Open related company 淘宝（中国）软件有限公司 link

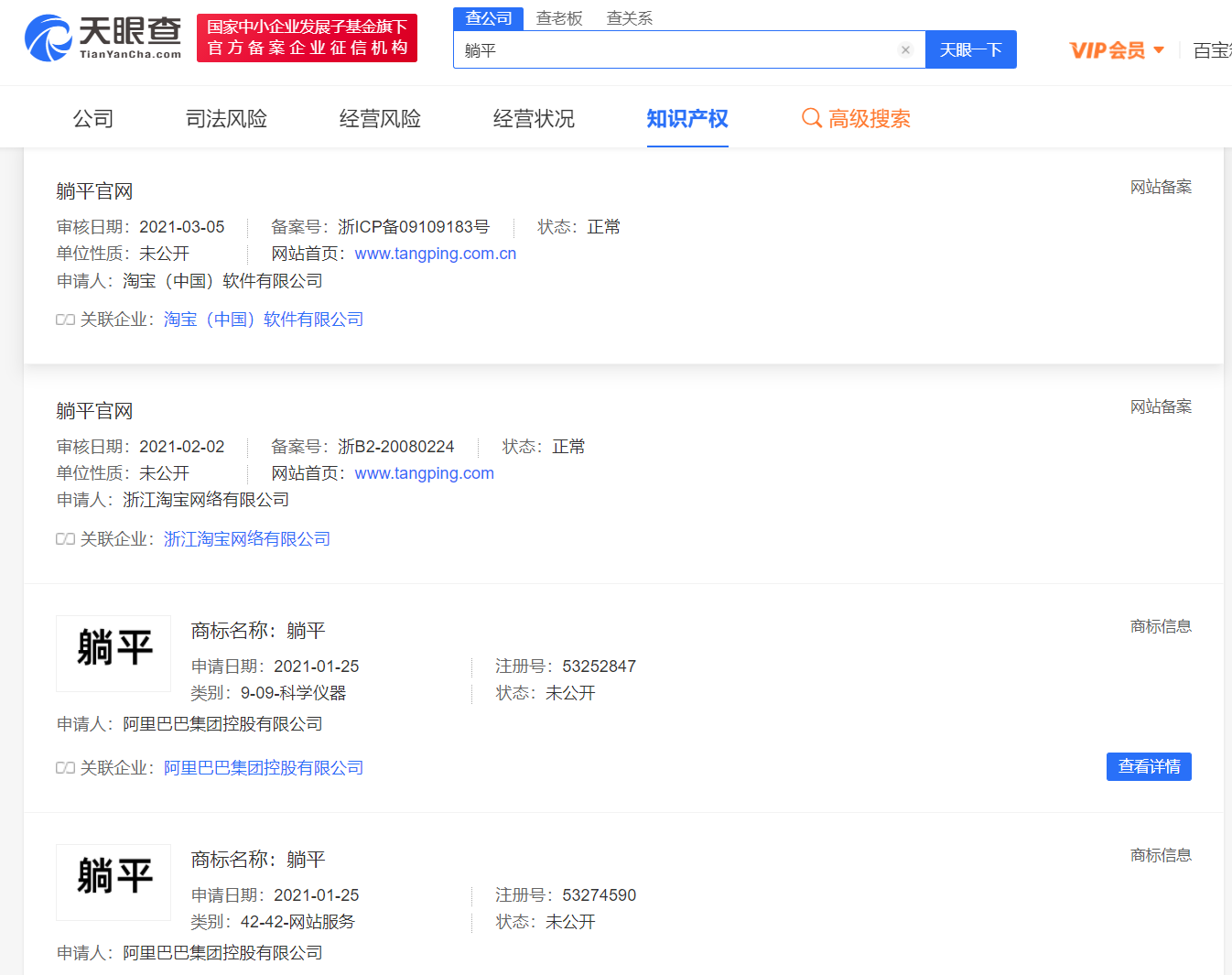click(x=264, y=320)
